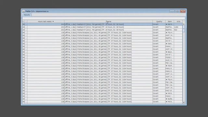Click the scrollbar up arrow

[x=184, y=24]
